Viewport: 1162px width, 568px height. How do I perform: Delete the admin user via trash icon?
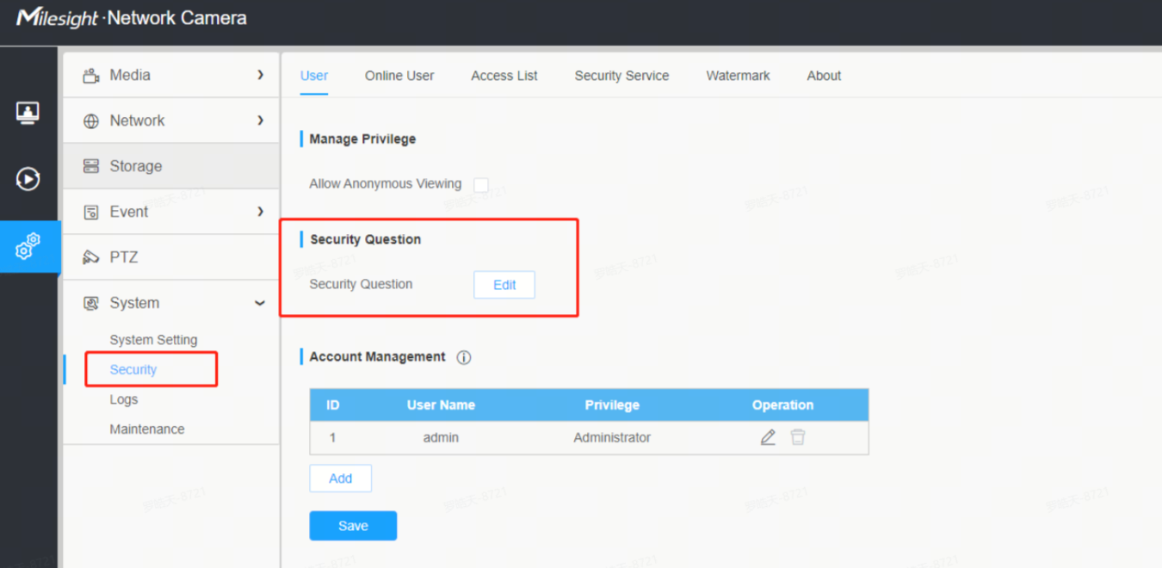click(x=798, y=437)
